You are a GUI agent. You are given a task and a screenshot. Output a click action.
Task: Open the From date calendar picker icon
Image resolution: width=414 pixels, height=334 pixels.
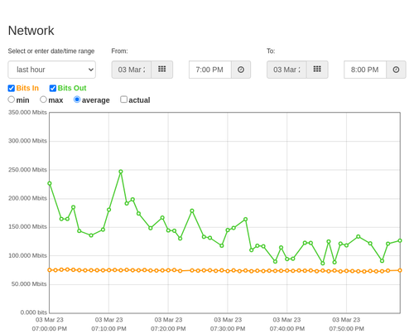click(x=161, y=70)
